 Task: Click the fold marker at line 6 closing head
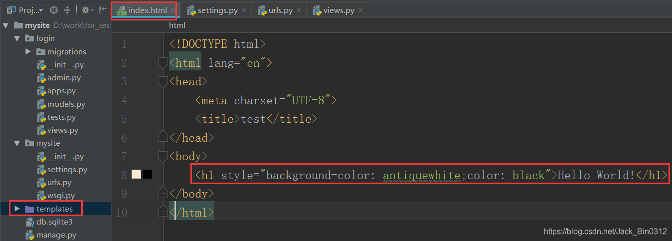163,137
